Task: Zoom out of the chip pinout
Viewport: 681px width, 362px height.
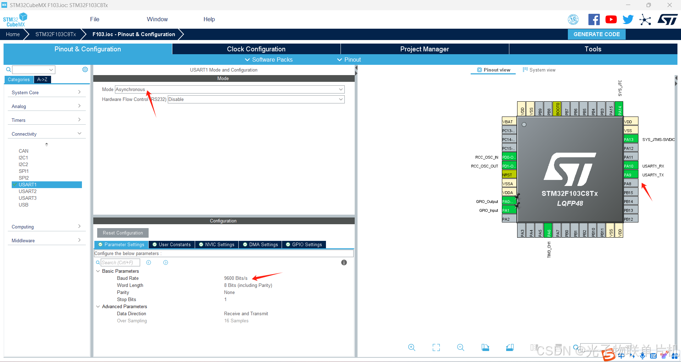Action: click(x=460, y=347)
